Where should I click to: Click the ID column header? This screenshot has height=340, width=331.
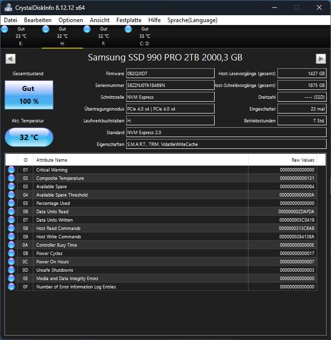(x=26, y=160)
